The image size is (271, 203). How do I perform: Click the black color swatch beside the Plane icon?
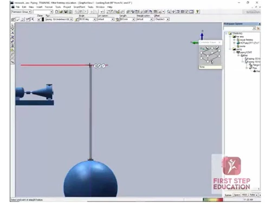(x=43, y=19)
